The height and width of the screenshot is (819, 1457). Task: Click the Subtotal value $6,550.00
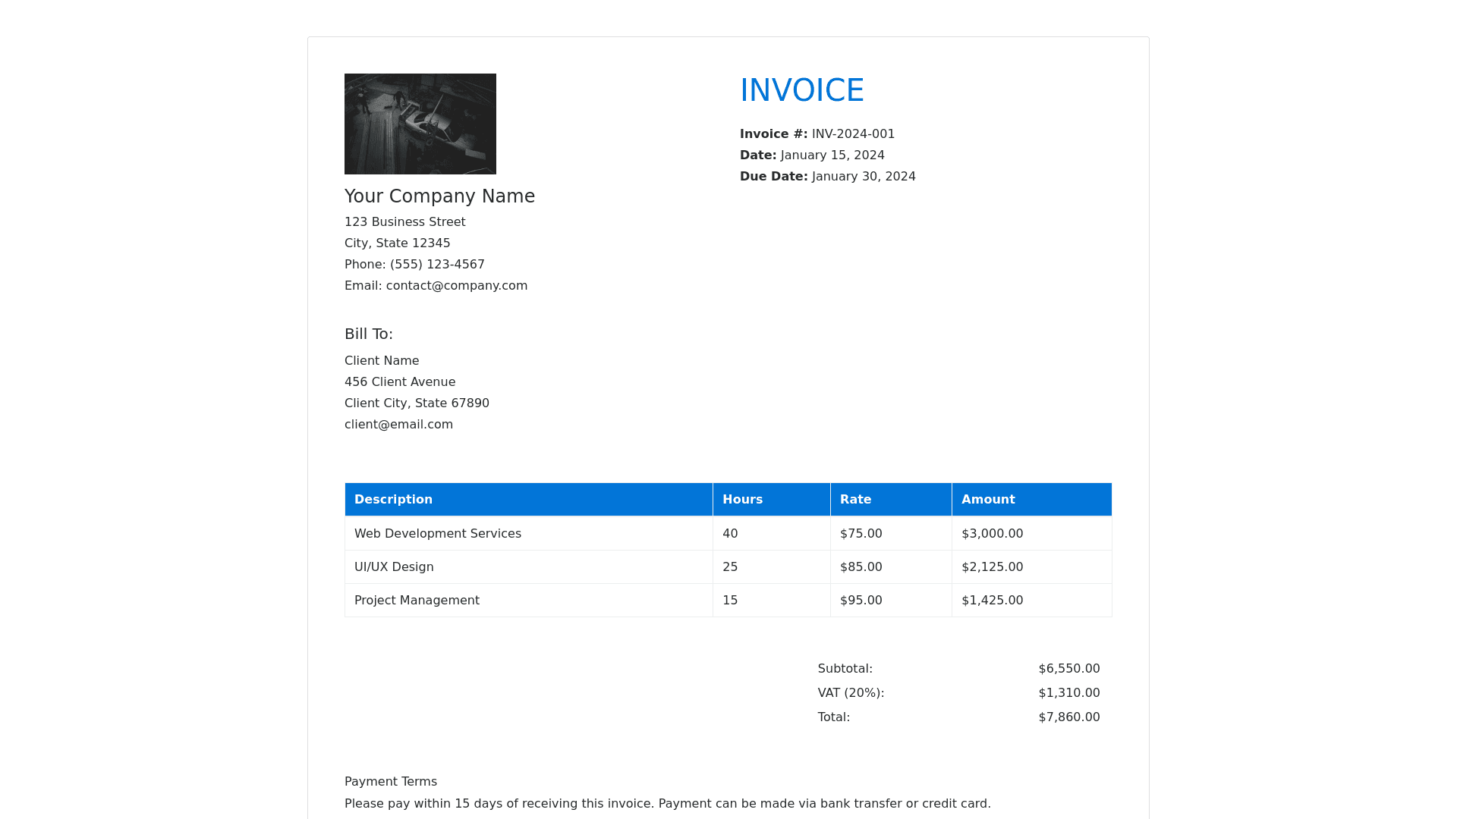1068,669
